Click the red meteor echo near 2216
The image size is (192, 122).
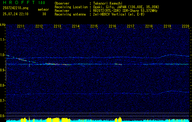118,64
